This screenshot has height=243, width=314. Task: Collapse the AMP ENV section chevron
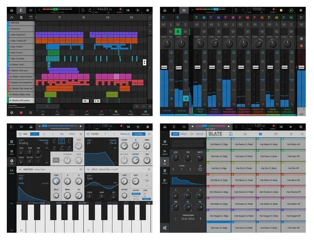[x=20, y=169]
